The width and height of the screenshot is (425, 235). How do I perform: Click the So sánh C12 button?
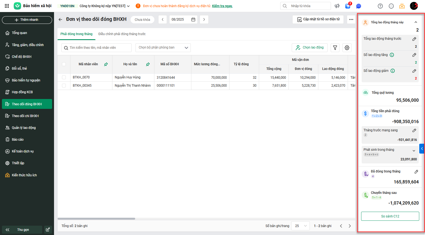[390, 216]
